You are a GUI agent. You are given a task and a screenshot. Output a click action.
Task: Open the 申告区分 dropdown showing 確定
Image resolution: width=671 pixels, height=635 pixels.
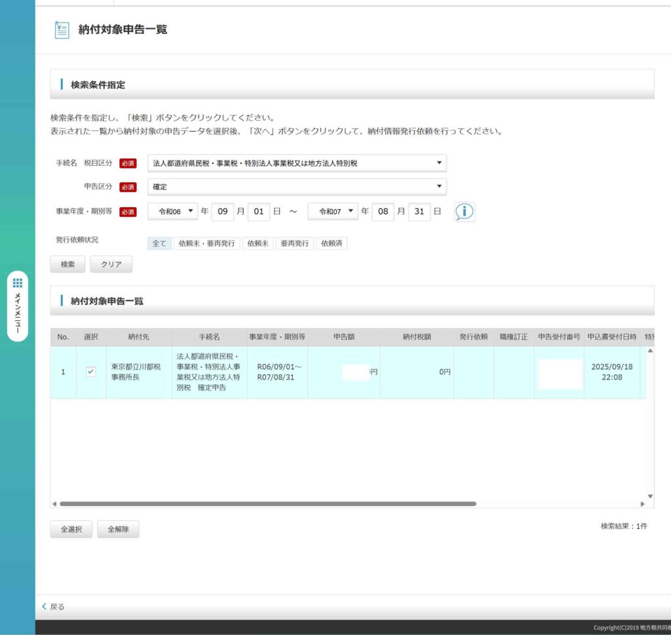point(297,187)
